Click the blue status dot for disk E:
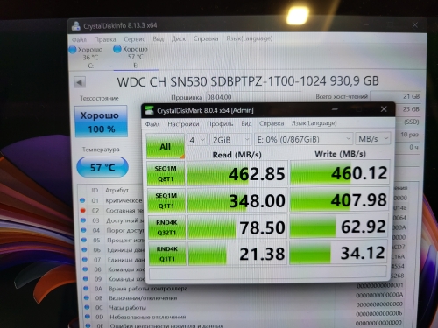The width and height of the screenshot is (438, 328). (117, 49)
